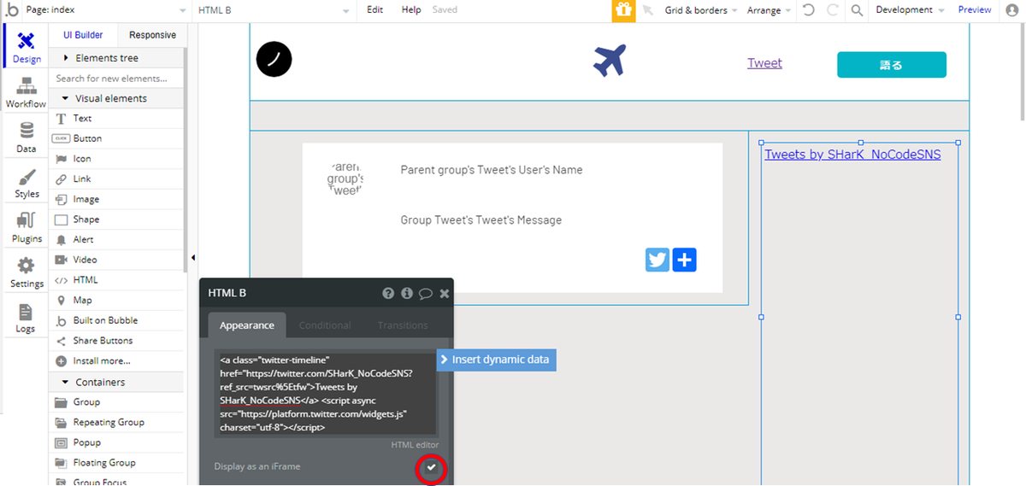
Task: Open the Arrange dropdown
Action: (769, 10)
